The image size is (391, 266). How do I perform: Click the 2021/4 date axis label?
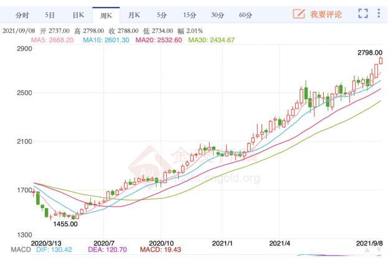point(280,243)
